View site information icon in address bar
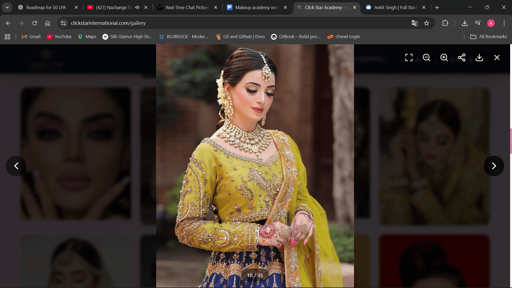The height and width of the screenshot is (288, 512). click(63, 23)
